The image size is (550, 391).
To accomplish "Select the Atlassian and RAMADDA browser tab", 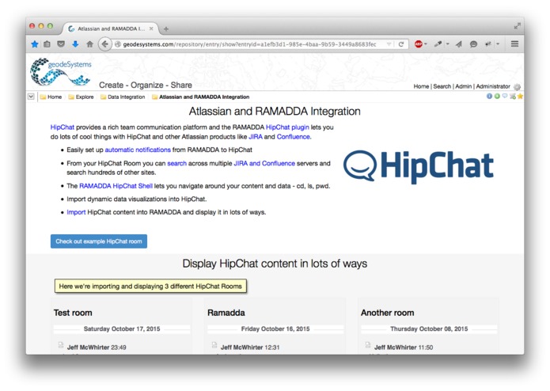I will click(111, 28).
